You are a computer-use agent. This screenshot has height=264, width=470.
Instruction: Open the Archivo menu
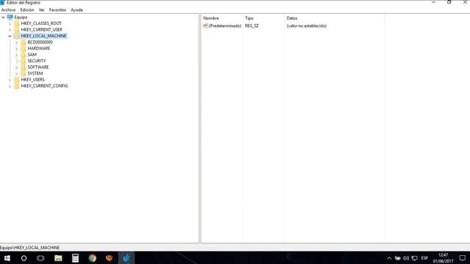[x=8, y=10]
